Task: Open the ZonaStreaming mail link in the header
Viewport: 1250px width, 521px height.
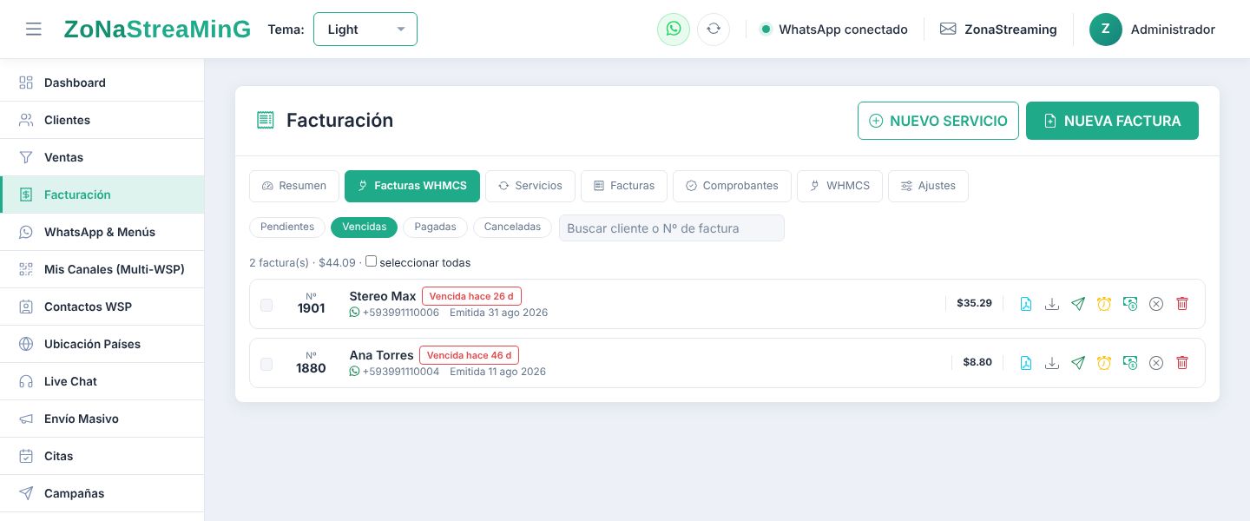Action: click(x=998, y=30)
